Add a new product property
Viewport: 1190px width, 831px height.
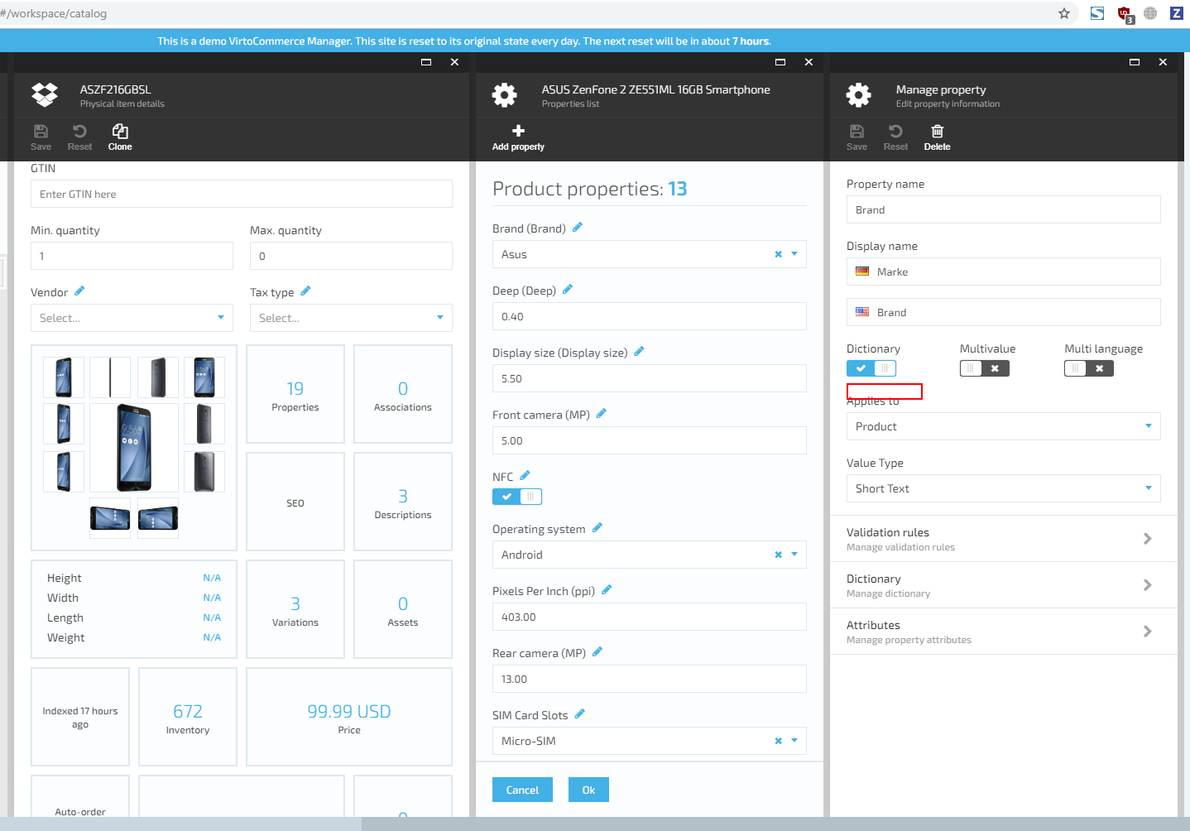[x=517, y=137]
